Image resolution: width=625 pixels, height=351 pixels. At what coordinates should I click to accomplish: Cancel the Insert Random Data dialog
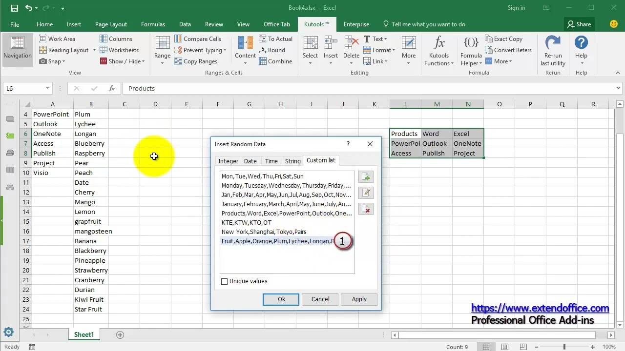320,299
